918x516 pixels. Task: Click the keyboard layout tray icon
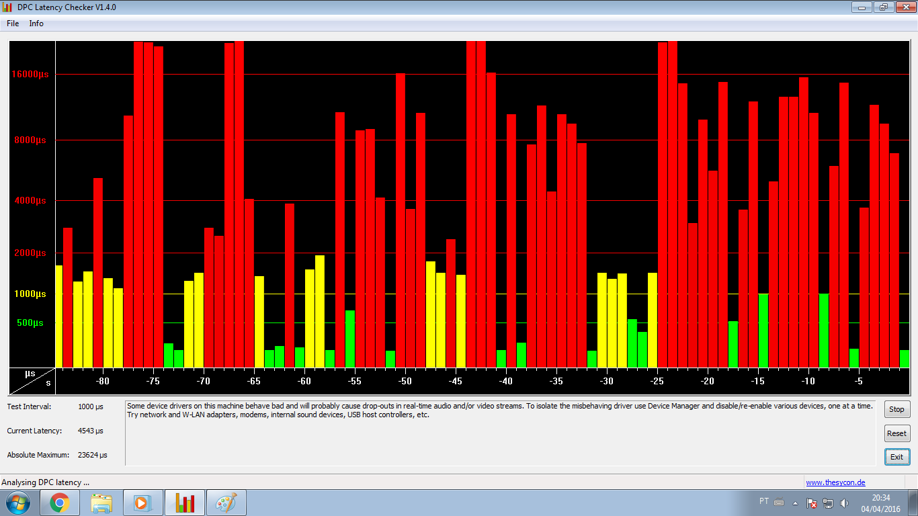779,503
